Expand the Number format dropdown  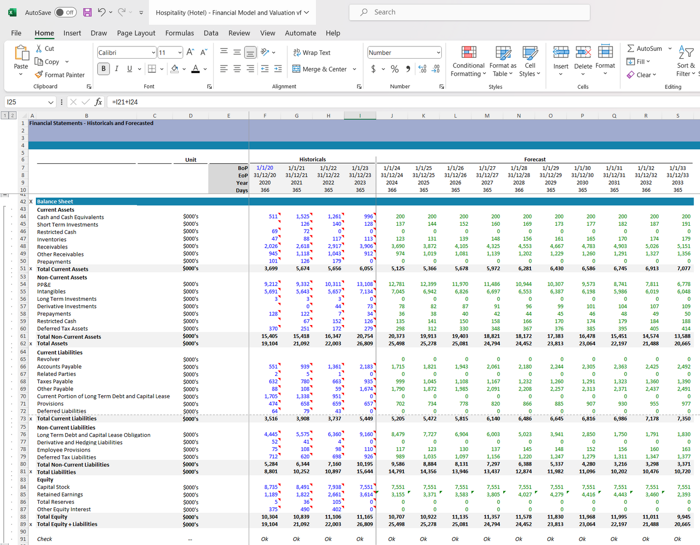pyautogui.click(x=438, y=52)
